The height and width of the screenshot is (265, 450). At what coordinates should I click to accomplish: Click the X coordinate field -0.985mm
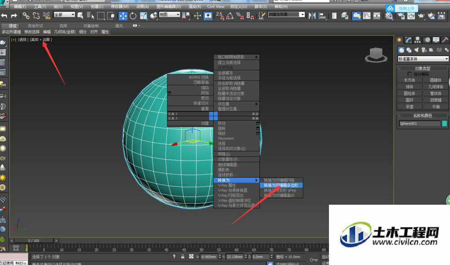tap(209, 257)
